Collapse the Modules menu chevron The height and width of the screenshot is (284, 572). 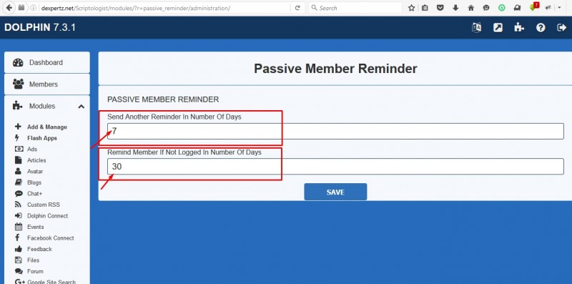(x=82, y=107)
